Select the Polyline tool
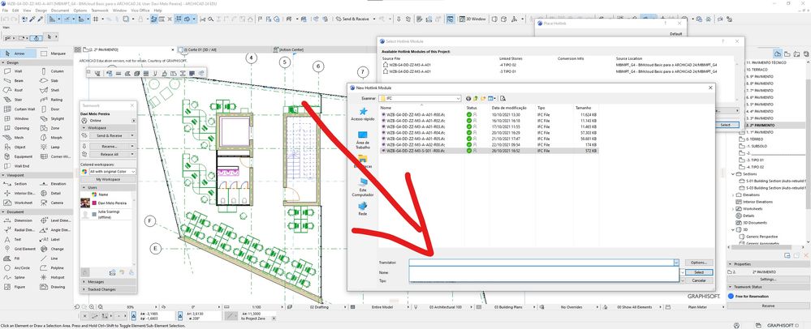Viewport: 811px width, 329px height. (x=54, y=267)
